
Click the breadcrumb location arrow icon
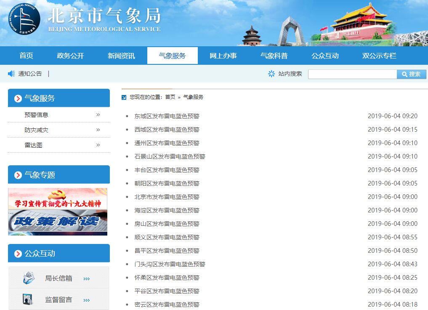[124, 98]
